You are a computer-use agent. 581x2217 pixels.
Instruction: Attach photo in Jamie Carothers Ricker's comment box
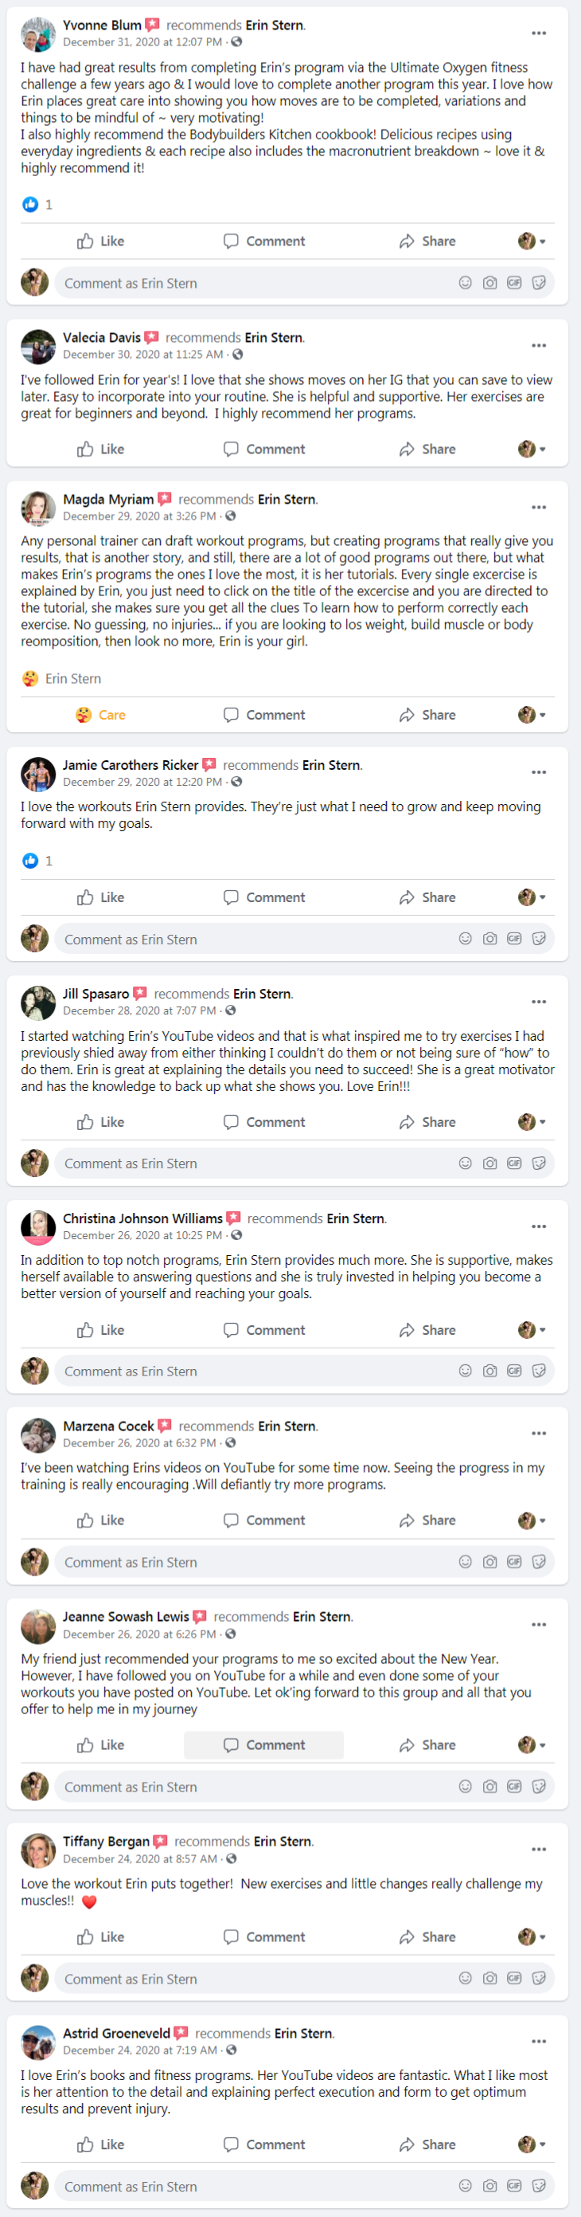489,939
